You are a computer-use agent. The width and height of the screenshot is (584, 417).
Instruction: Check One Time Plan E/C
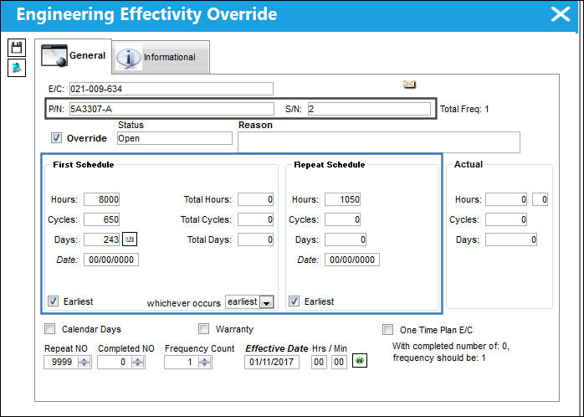tap(387, 329)
